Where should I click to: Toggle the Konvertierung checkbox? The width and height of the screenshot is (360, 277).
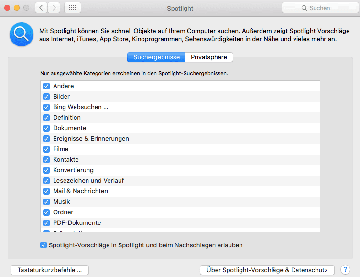click(46, 170)
